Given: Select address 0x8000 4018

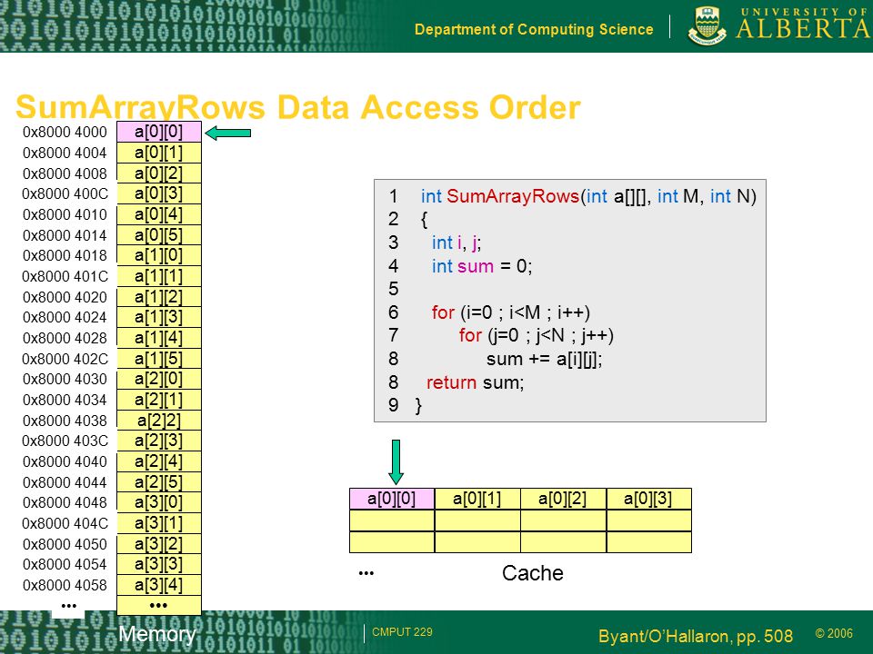Looking at the screenshot, I should [x=65, y=255].
